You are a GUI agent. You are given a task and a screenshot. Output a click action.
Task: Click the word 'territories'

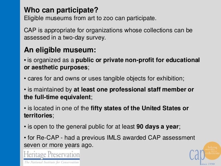pos(38,115)
